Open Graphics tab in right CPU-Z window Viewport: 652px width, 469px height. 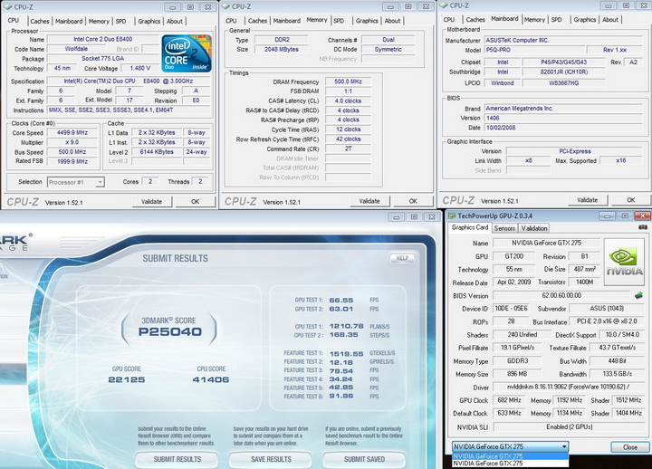585,20
